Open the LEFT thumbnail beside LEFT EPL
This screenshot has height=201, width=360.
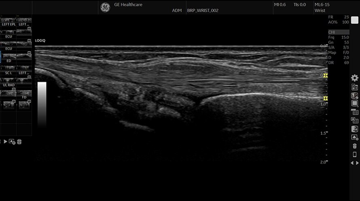24,22
